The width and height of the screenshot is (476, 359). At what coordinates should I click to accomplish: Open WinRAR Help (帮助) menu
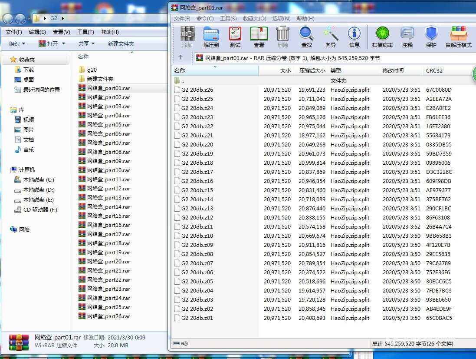tap(305, 19)
